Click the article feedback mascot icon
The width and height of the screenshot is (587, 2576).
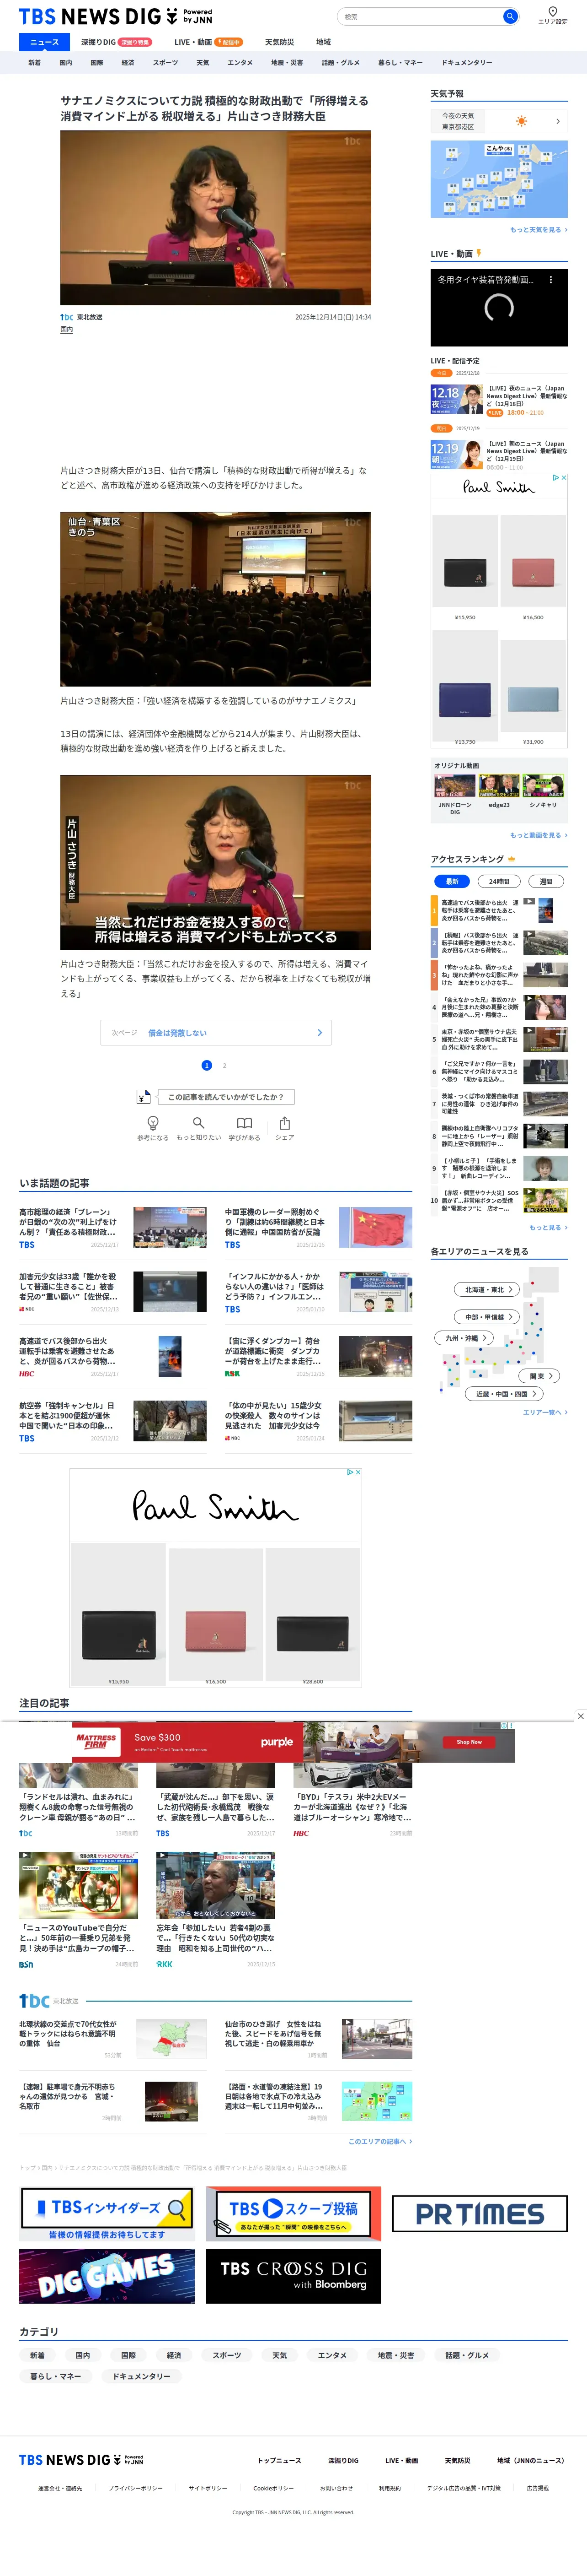[x=144, y=1096]
